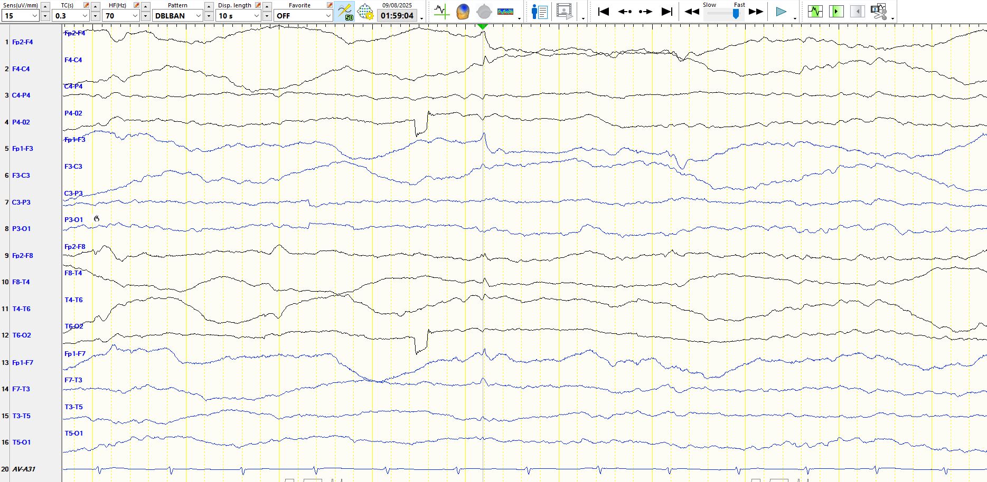
Task: Open the spectrogram trend display
Action: [x=505, y=12]
